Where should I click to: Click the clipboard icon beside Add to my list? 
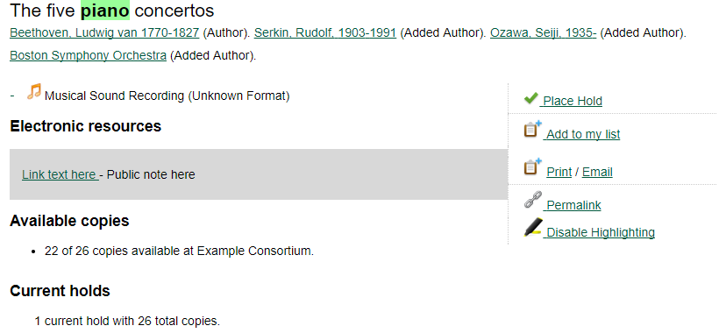click(532, 129)
